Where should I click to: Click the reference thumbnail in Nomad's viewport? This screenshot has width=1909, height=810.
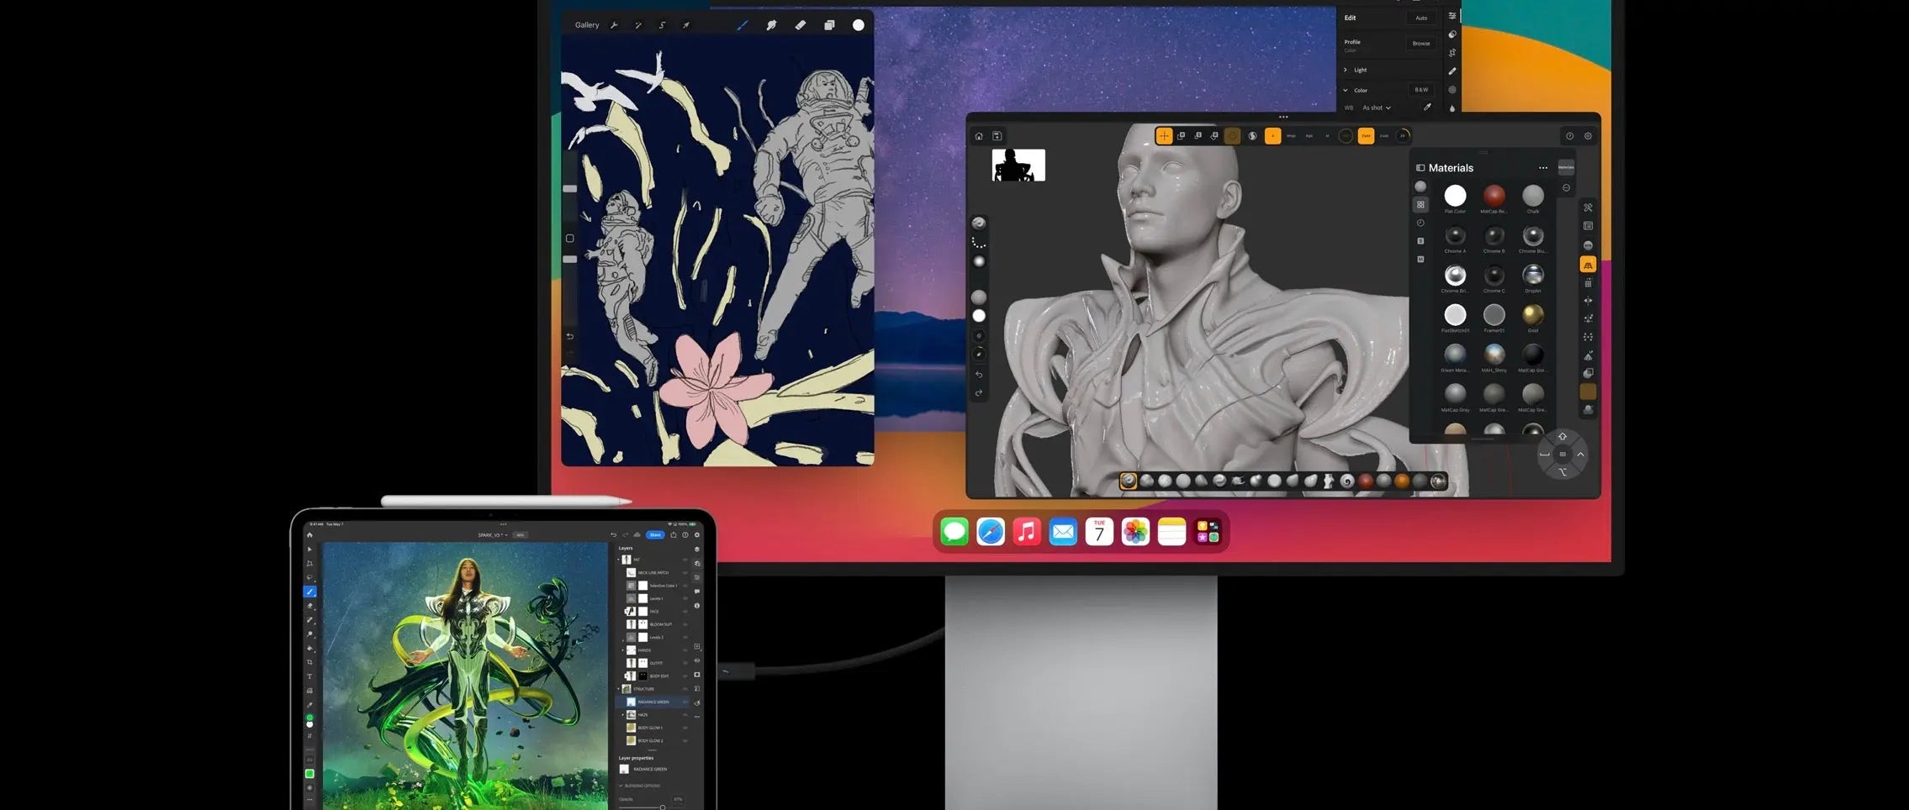[1018, 164]
